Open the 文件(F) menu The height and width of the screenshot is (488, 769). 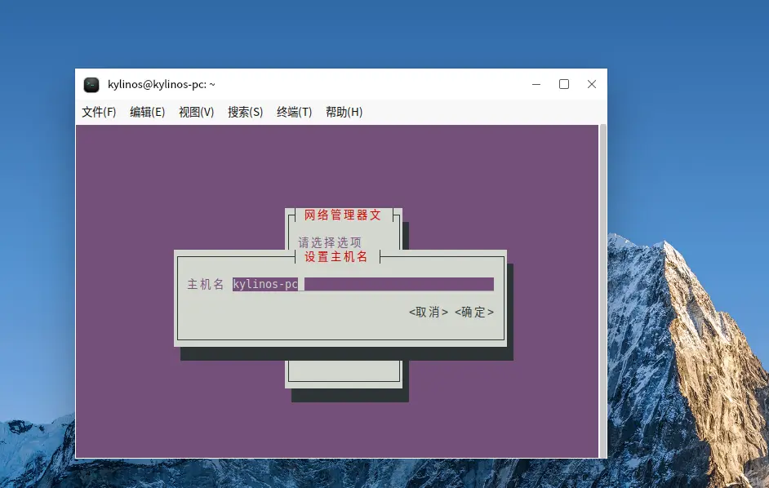click(x=99, y=113)
